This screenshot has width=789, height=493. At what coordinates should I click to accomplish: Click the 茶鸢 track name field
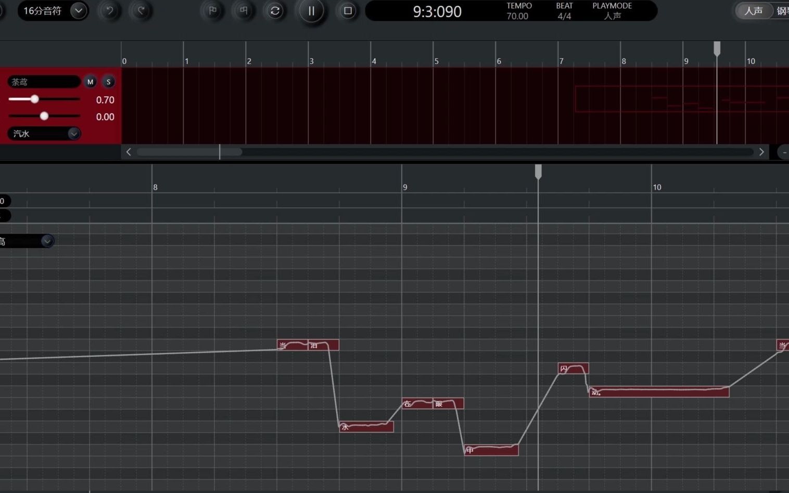pos(44,82)
